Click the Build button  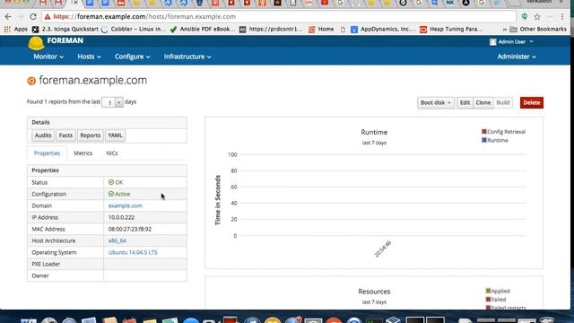point(502,103)
